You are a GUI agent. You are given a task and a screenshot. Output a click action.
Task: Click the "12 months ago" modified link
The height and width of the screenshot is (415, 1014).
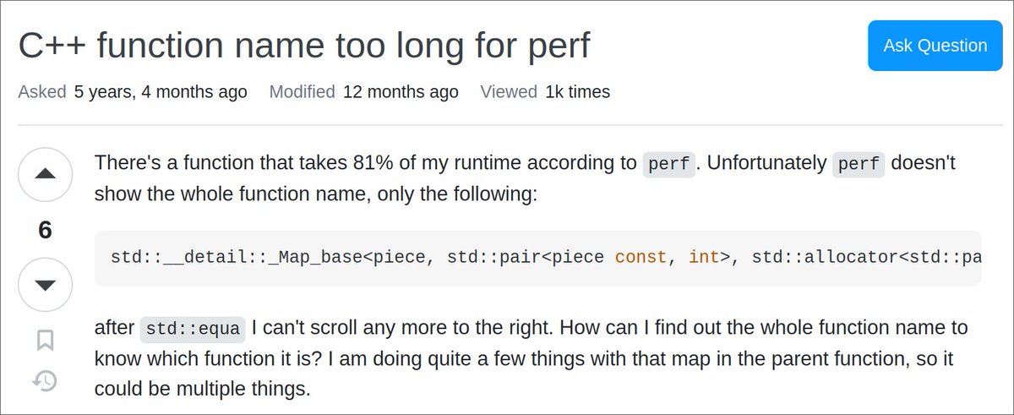coord(401,91)
